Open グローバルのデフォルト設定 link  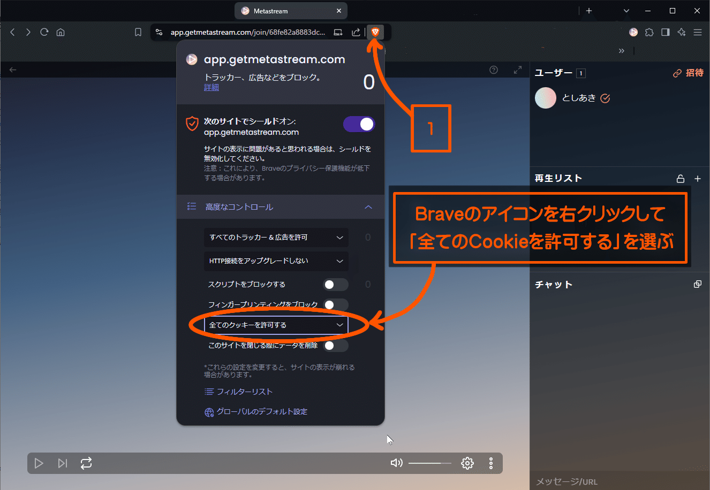coord(256,412)
